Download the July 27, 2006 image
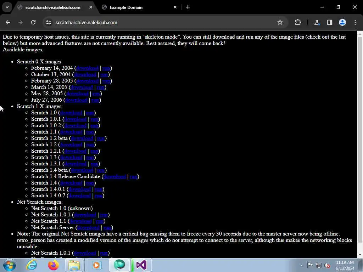The image size is (363, 272). click(77, 100)
